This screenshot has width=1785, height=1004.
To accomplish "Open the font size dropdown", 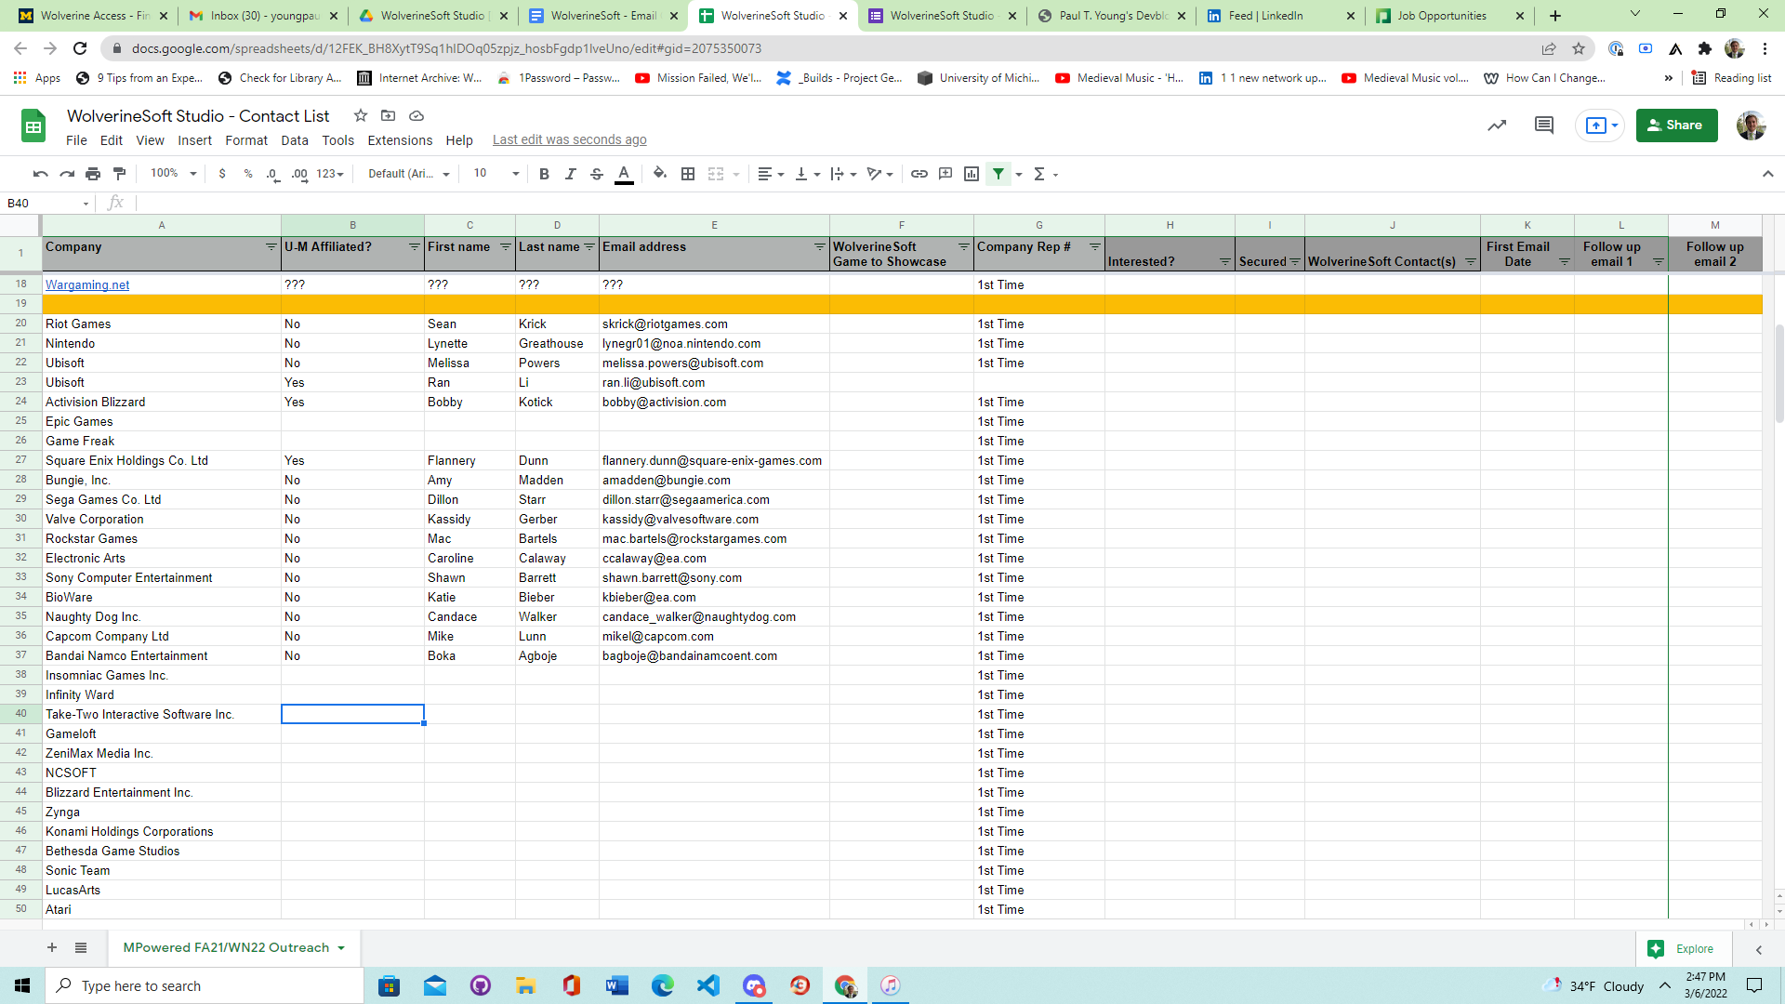I will tap(496, 174).
